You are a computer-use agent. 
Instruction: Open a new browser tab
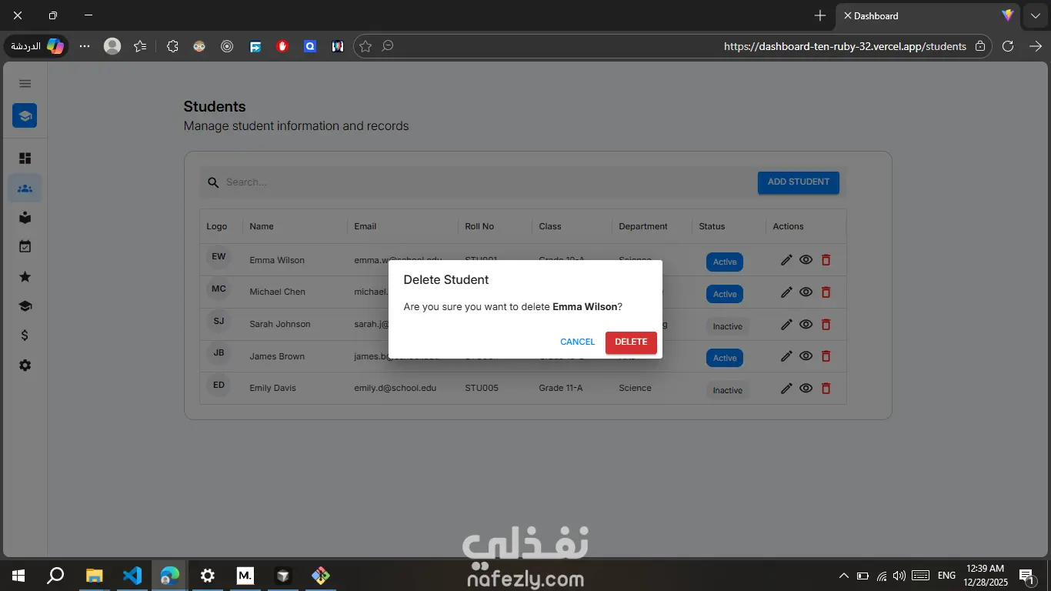tap(820, 15)
